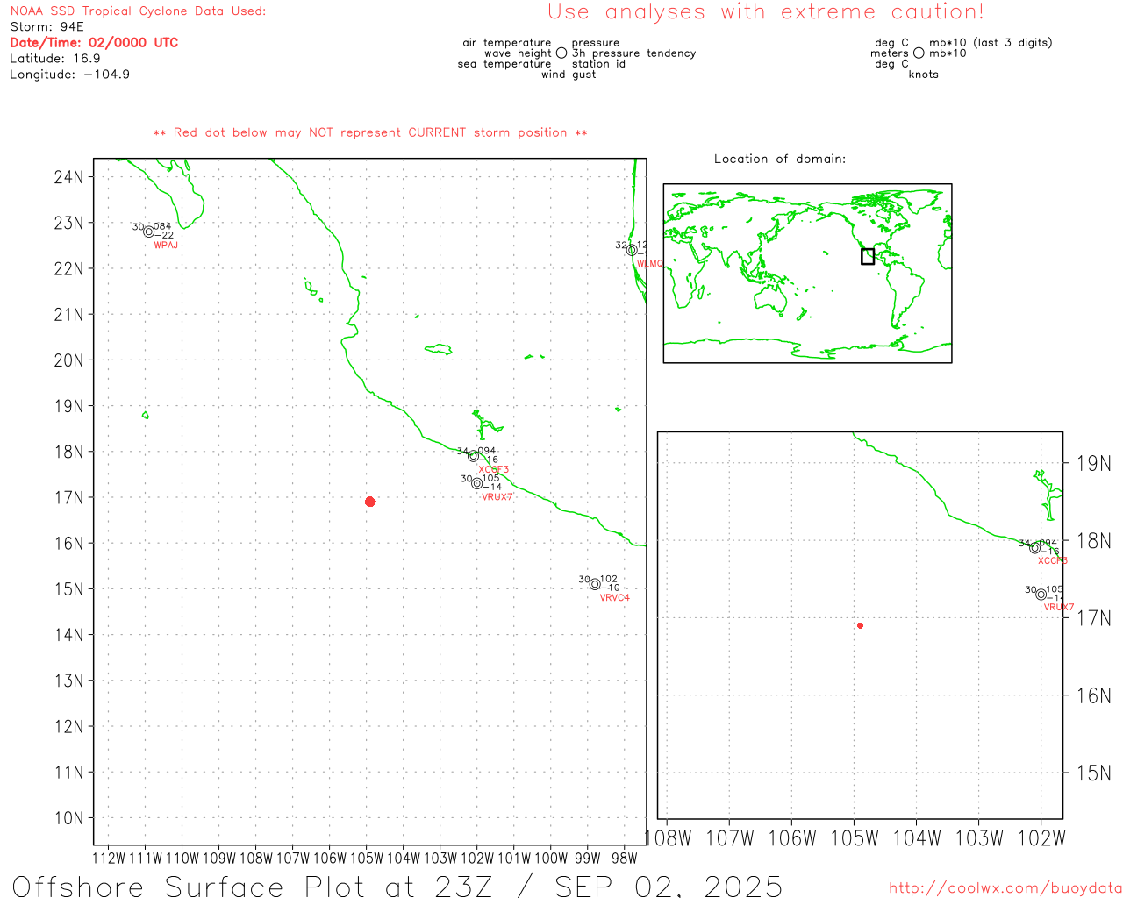Click the world map domain thumbnail
This screenshot has width=1123, height=898.
(807, 273)
